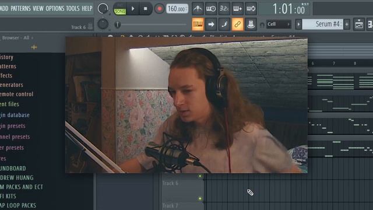This screenshot has height=210, width=373.
Task: Click the webcam video overlay
Action: click(186, 105)
